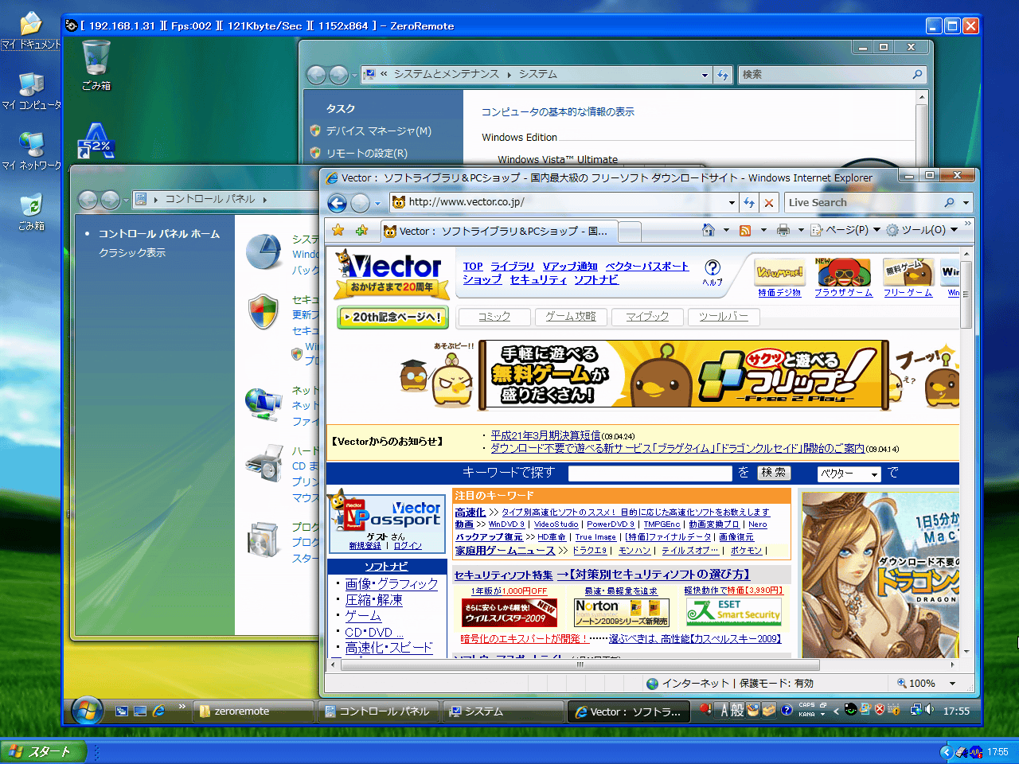This screenshot has width=1019, height=764.
Task: Open the 画像・グラフィック category link
Action: (392, 584)
